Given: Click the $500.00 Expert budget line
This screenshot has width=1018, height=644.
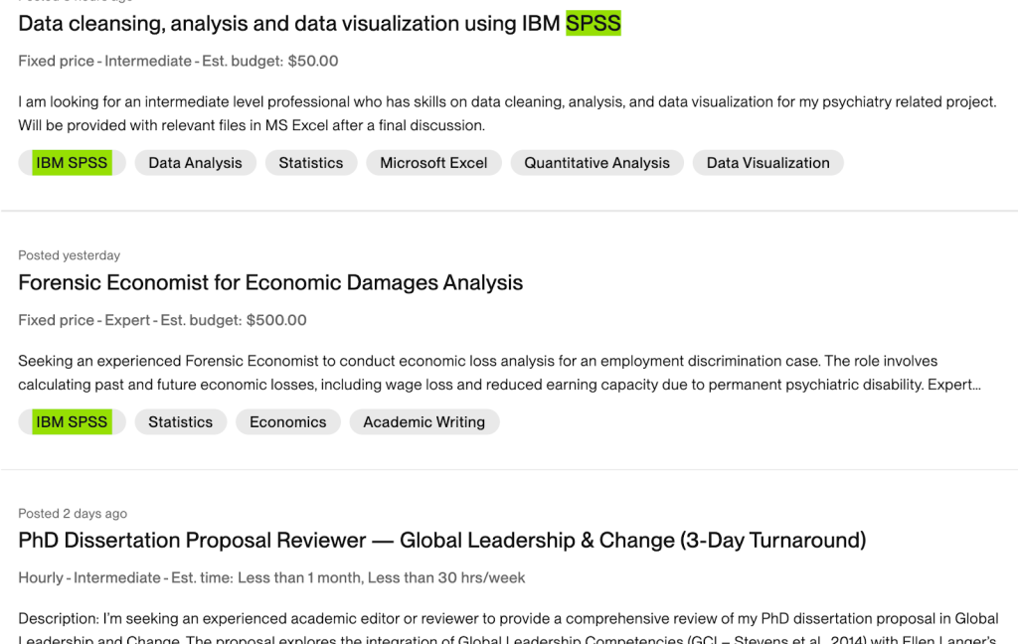Looking at the screenshot, I should (x=162, y=320).
